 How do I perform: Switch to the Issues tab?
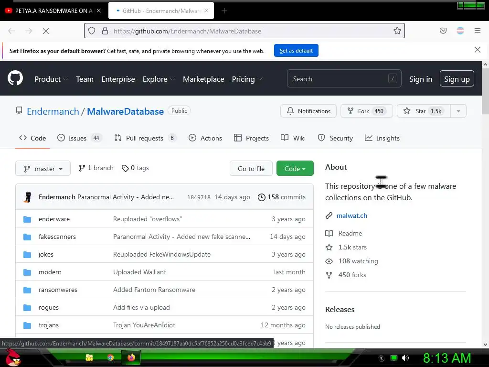pyautogui.click(x=79, y=138)
